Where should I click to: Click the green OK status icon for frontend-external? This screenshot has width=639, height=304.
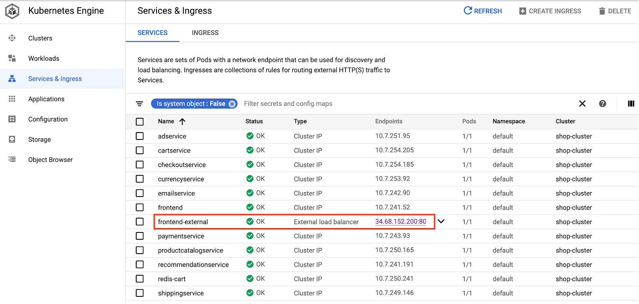click(x=250, y=221)
